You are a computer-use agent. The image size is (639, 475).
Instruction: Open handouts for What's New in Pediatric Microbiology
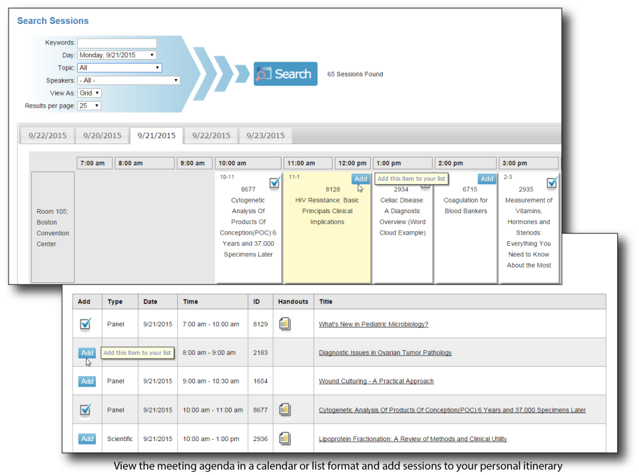point(286,324)
